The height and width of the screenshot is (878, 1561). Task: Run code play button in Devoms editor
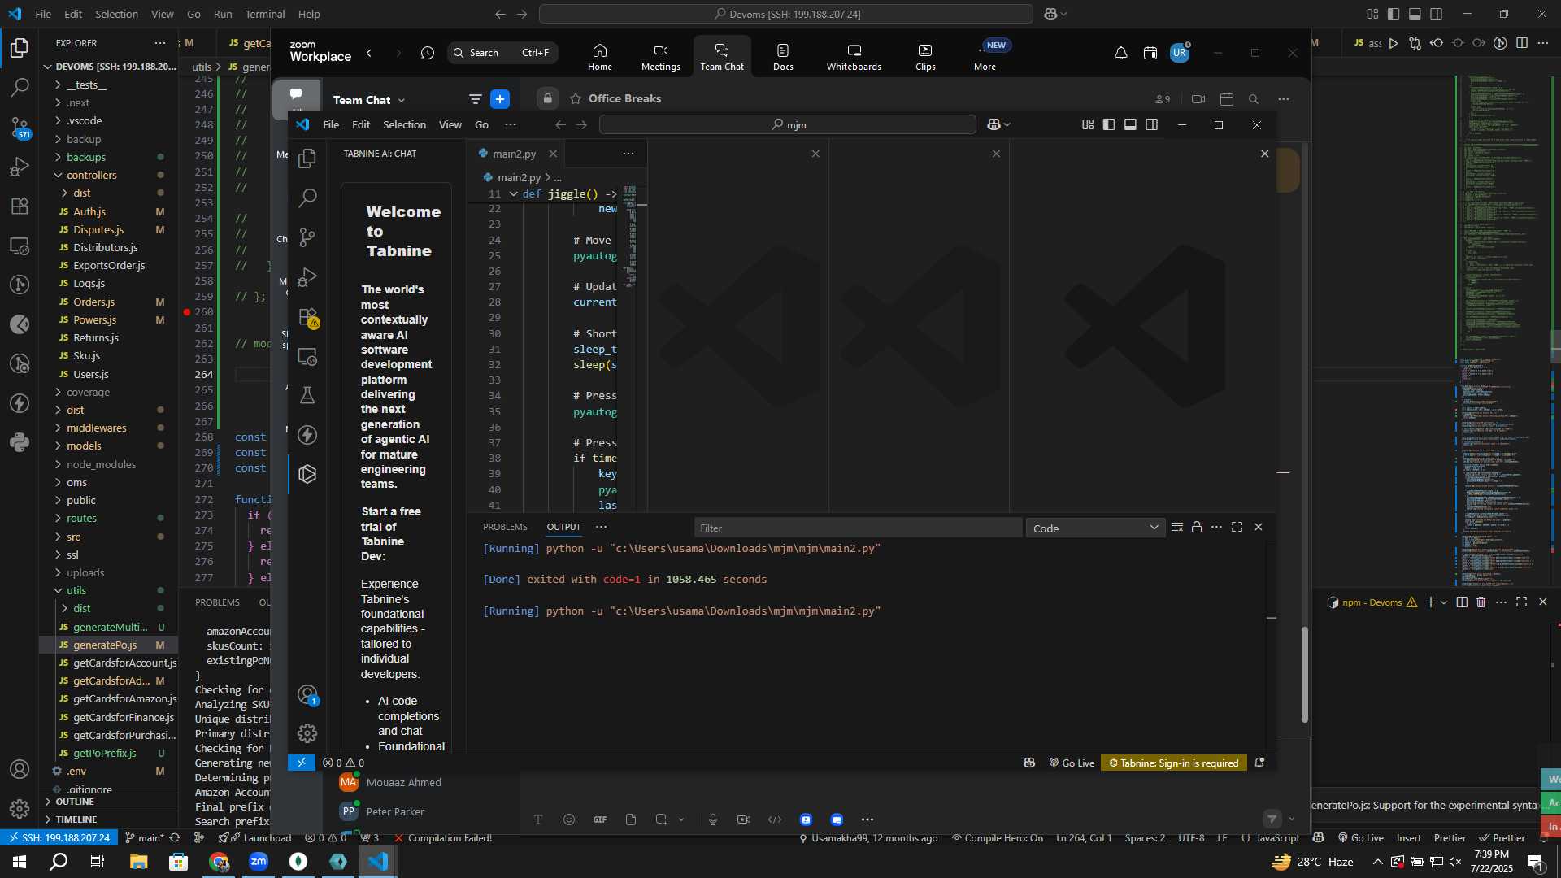click(1394, 43)
